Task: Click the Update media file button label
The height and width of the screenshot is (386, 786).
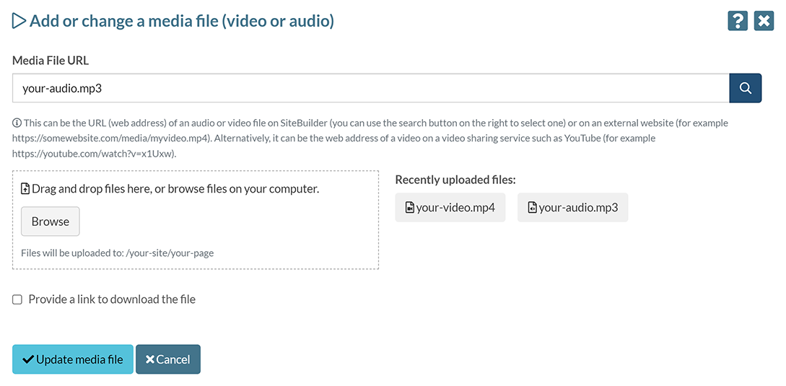Action: pyautogui.click(x=79, y=359)
